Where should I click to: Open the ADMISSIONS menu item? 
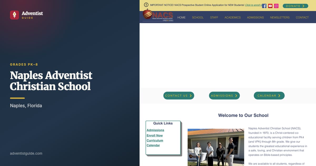[x=255, y=17]
